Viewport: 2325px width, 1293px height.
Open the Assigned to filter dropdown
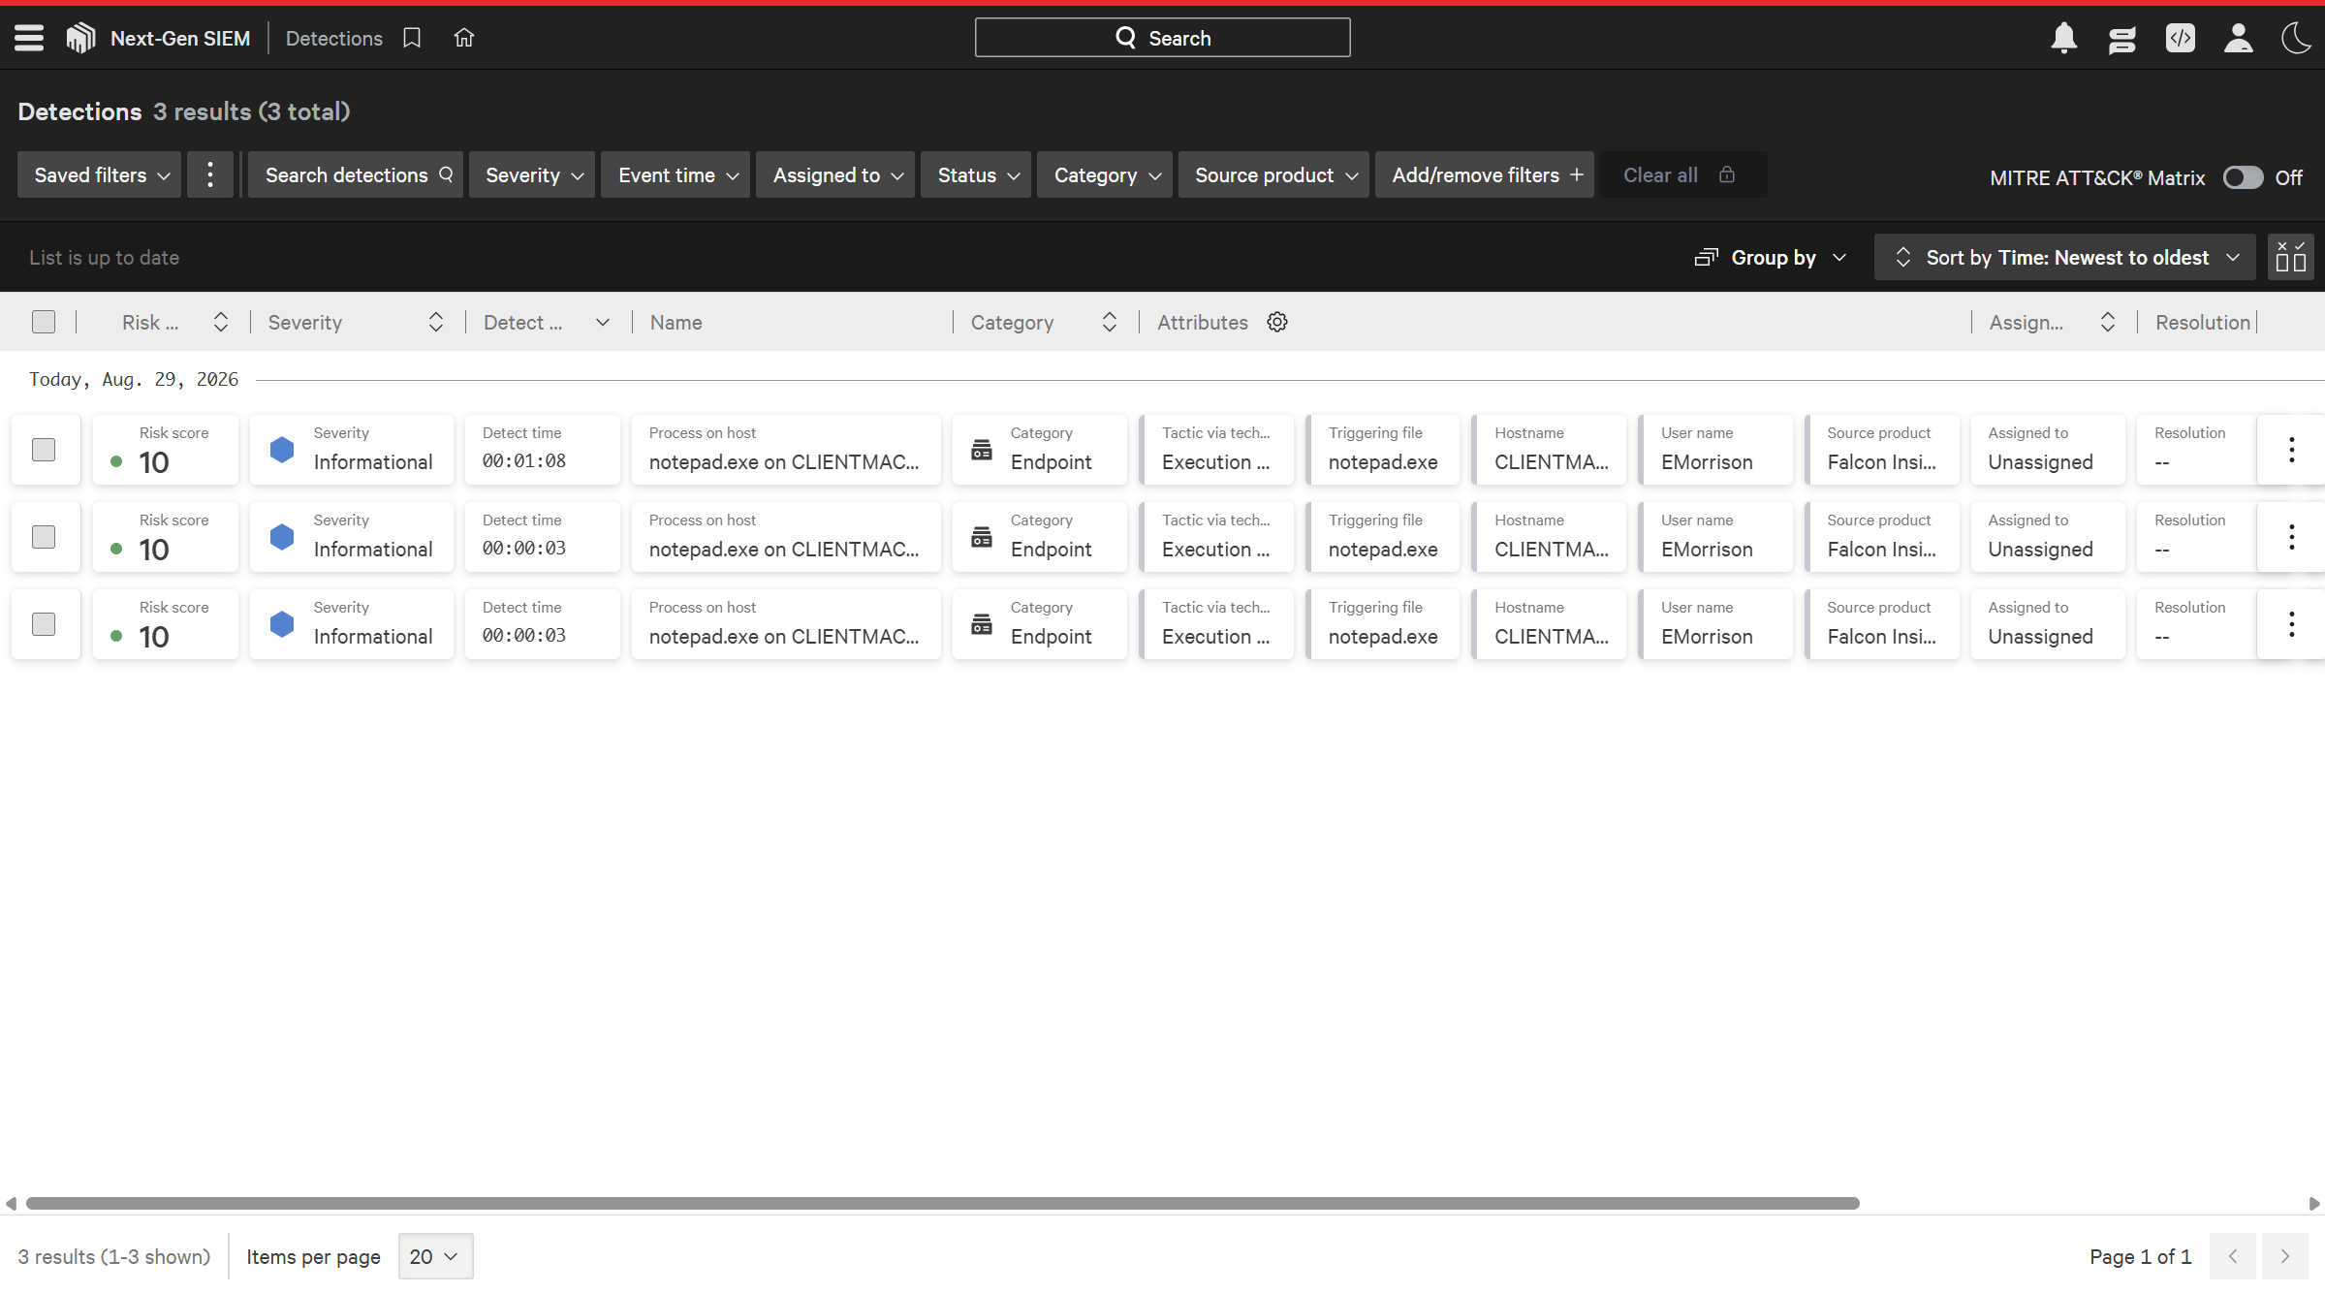point(835,174)
